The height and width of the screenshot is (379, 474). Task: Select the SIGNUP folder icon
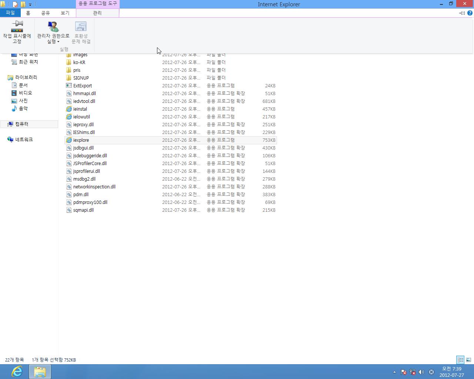point(69,78)
